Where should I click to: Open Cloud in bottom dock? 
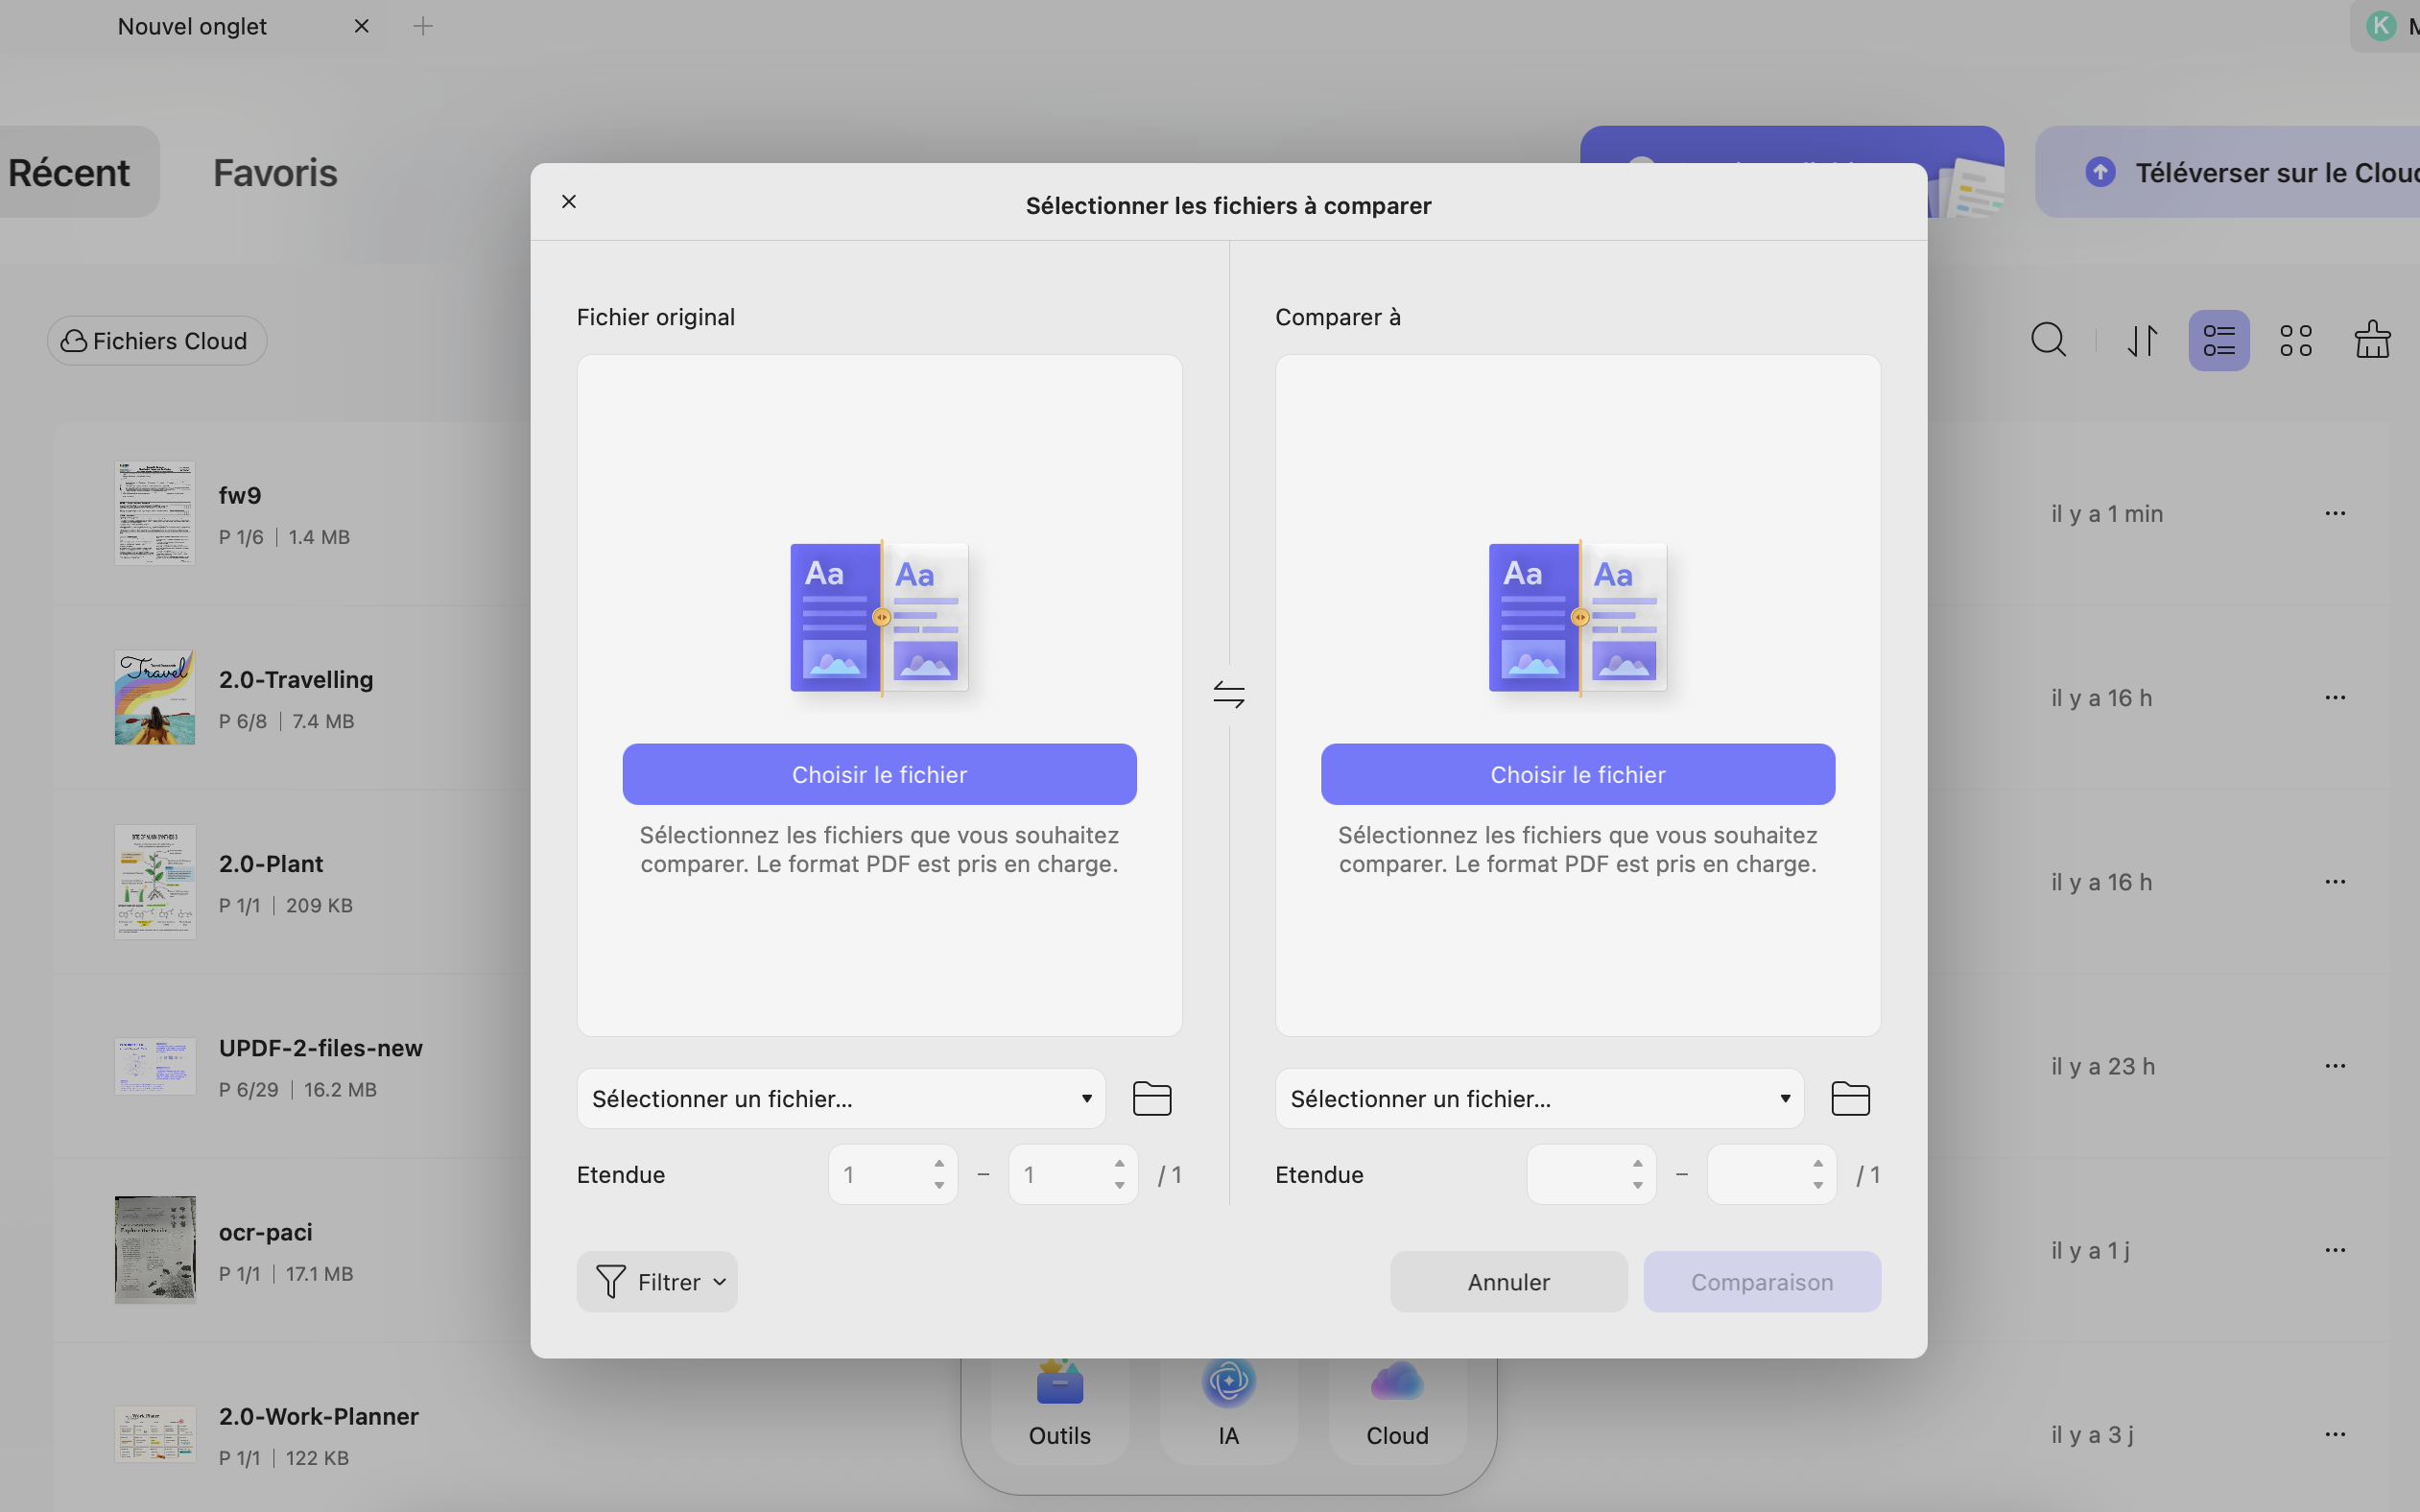click(x=1397, y=1411)
